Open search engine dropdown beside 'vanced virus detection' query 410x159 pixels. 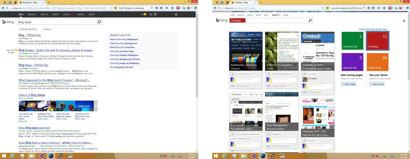tap(330, 8)
